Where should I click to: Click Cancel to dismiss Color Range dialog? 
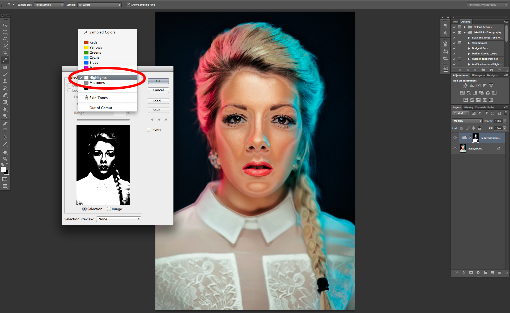158,90
